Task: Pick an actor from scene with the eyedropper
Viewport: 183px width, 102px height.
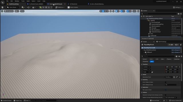Action: 177,77
